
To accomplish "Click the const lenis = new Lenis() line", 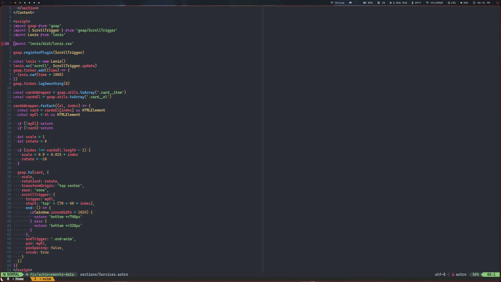I will 39,61.
